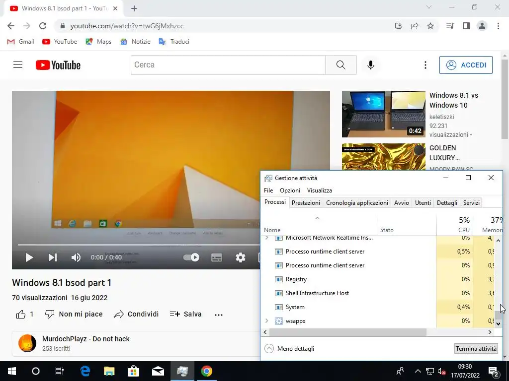The height and width of the screenshot is (381, 509).
Task: Open Chrome tab search chevron
Action: [429, 7]
